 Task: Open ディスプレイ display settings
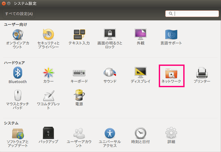coord(141,75)
